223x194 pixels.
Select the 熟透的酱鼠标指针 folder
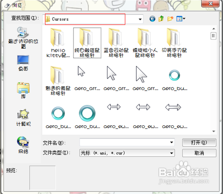[58, 81]
